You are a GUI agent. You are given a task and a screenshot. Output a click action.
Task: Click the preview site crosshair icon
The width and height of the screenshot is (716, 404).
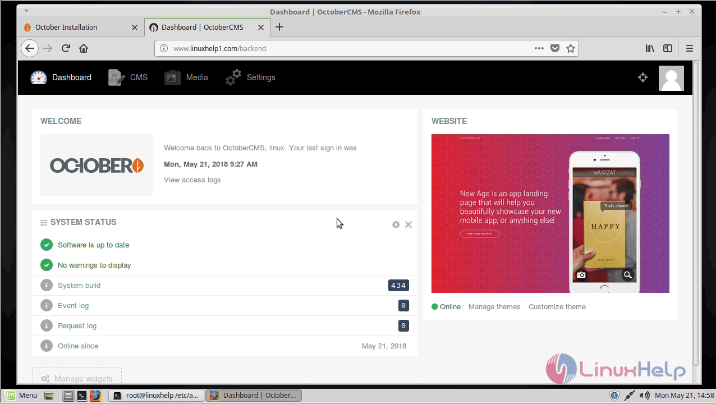pos(643,77)
